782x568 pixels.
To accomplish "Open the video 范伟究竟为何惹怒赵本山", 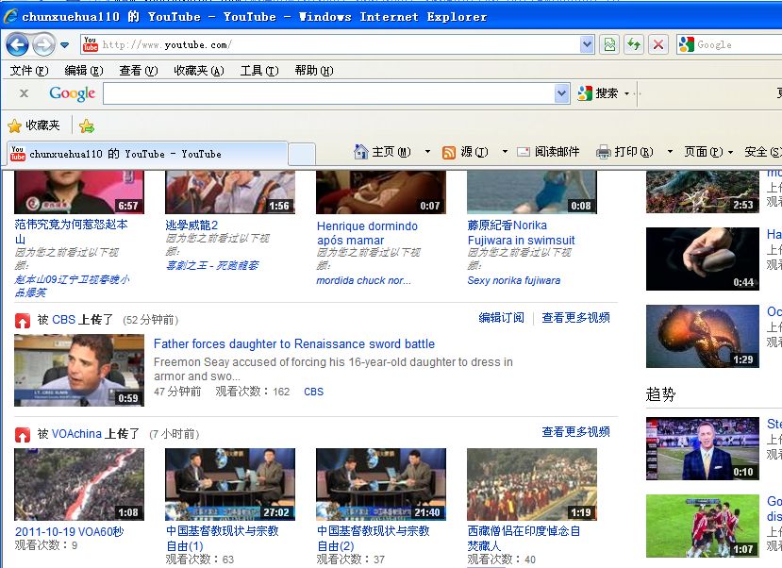I will 71,231.
